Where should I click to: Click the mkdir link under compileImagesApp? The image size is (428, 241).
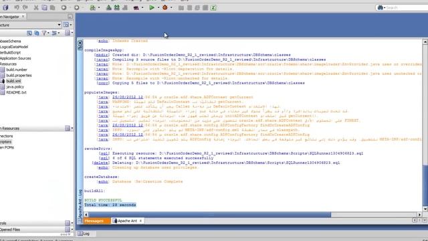[102, 55]
